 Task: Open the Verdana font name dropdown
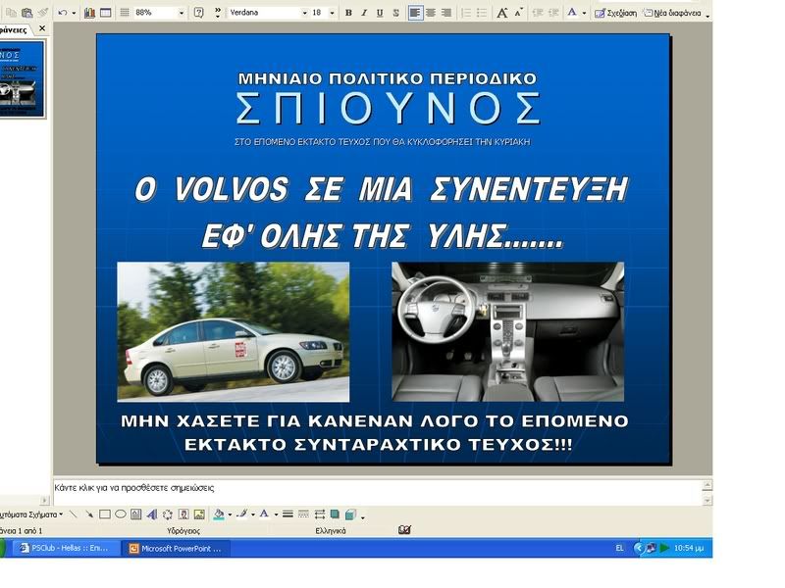304,13
